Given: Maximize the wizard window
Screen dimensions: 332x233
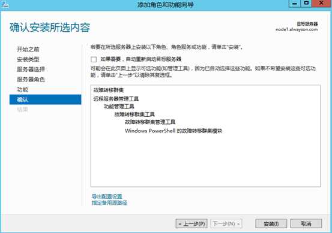Looking at the screenshot, I should (306, 4).
